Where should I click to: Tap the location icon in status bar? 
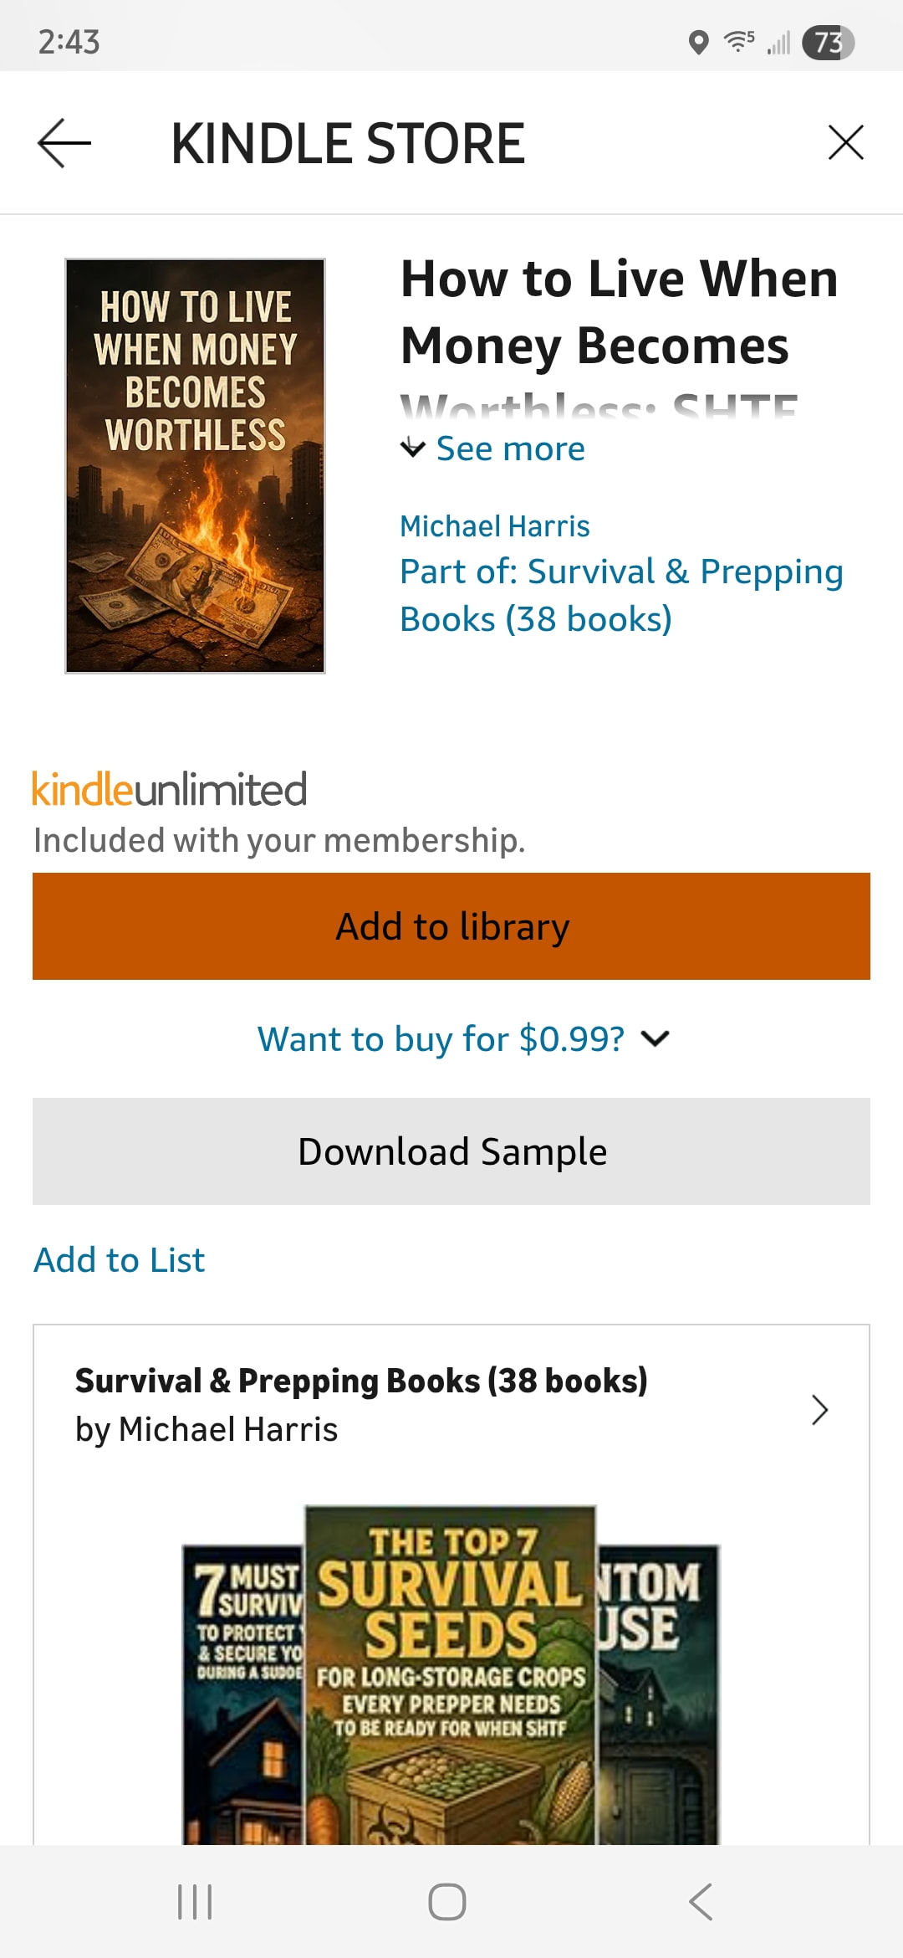[698, 42]
